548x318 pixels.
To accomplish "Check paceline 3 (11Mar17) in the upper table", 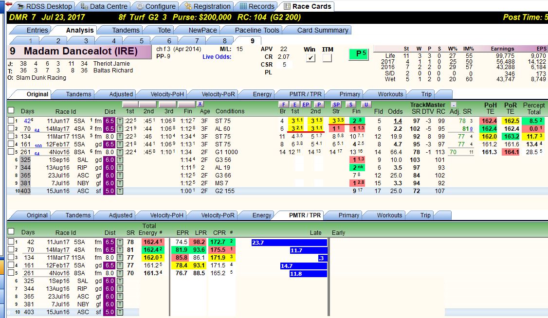I will pyautogui.click(x=11, y=136).
